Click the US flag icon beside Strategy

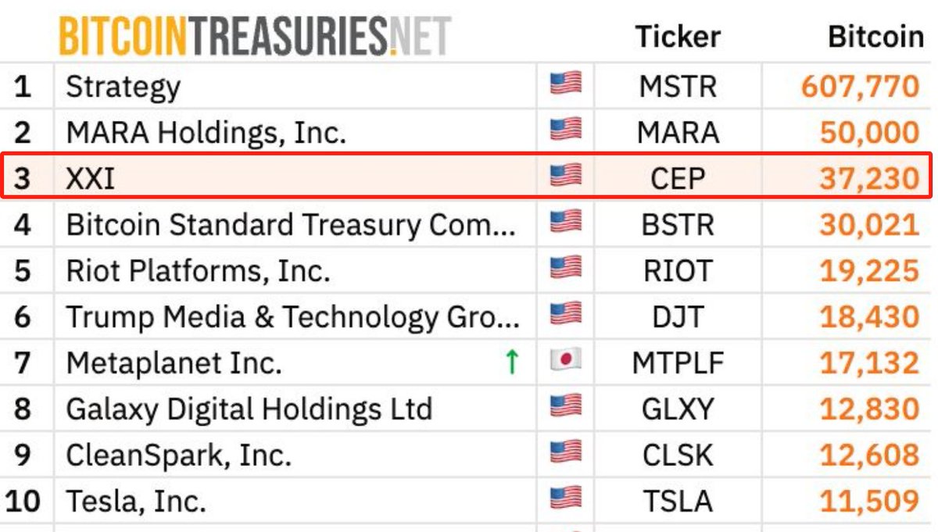click(x=566, y=84)
